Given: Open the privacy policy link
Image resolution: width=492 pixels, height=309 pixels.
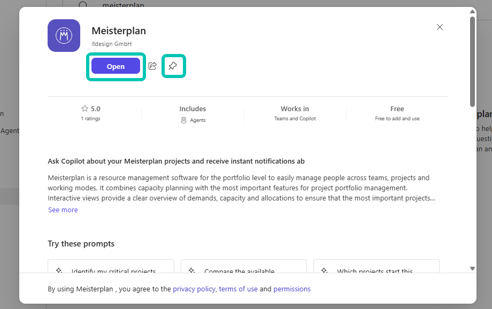Looking at the screenshot, I should click(194, 289).
